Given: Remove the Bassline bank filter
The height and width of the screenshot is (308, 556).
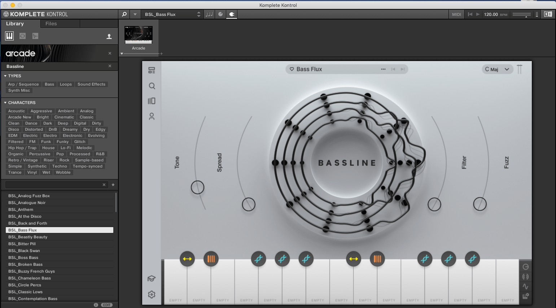Looking at the screenshot, I should pyautogui.click(x=110, y=66).
